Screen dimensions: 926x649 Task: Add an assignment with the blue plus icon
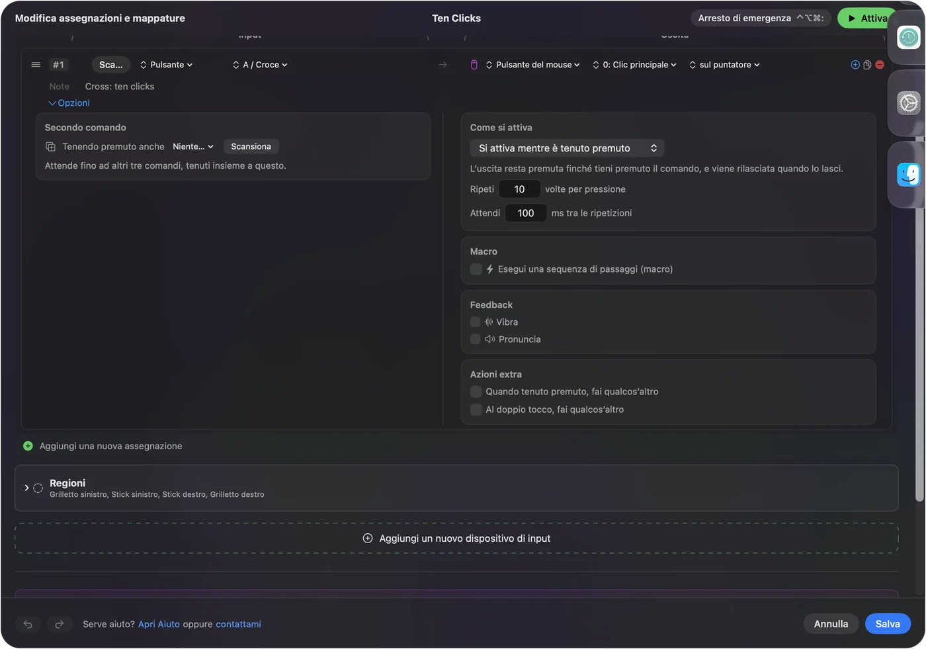coord(855,65)
